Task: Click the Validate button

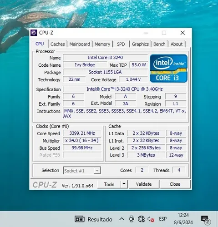Action: [x=144, y=184]
